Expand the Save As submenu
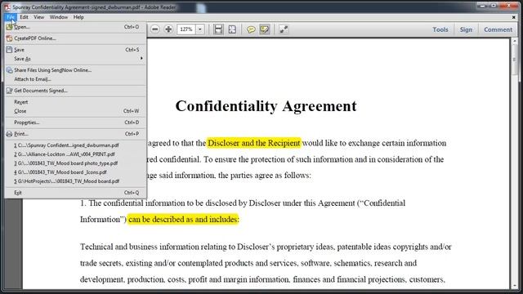The width and height of the screenshot is (523, 294). pos(75,59)
